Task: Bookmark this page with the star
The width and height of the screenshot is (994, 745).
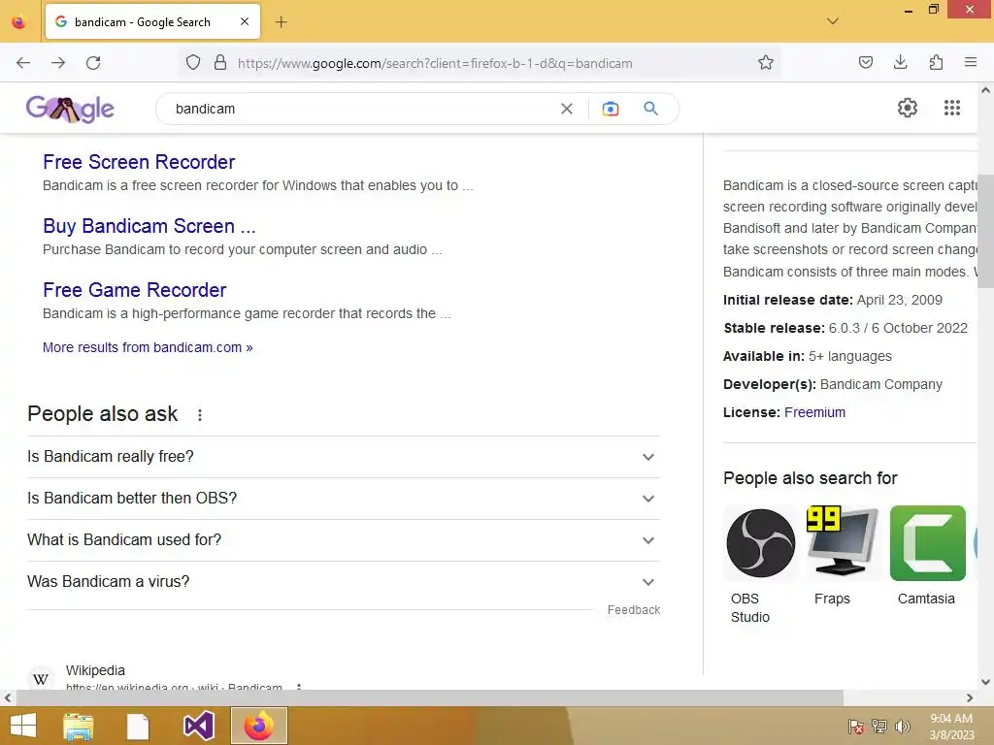Action: [766, 63]
